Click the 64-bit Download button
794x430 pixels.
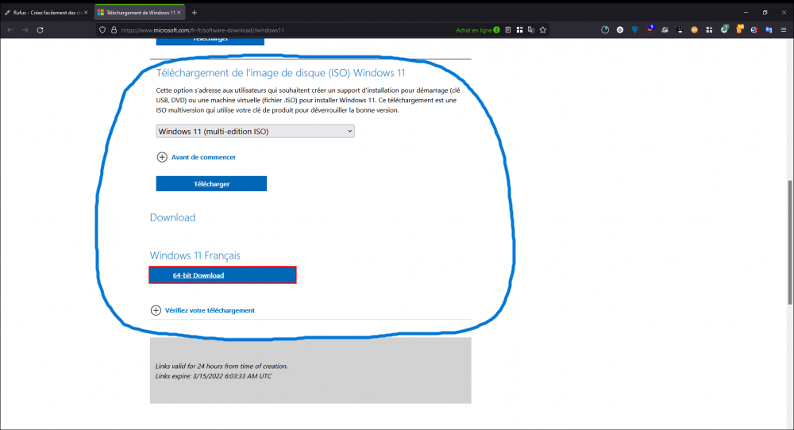pos(222,275)
